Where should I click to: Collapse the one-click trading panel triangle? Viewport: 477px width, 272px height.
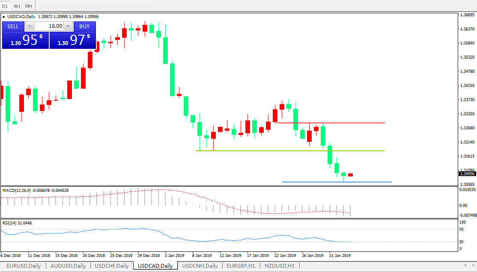point(4,17)
